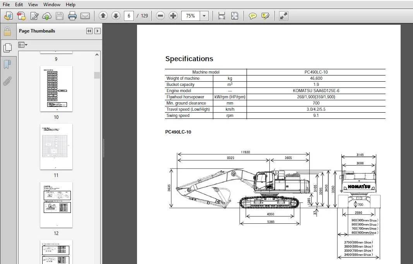Click the 9.1 swing speed value
The image size is (413, 264).
(x=316, y=115)
